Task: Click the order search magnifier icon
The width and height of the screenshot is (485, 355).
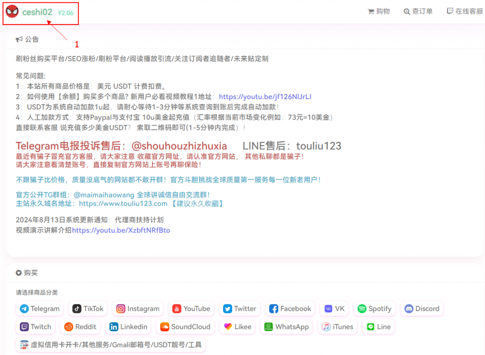Action: 407,12
